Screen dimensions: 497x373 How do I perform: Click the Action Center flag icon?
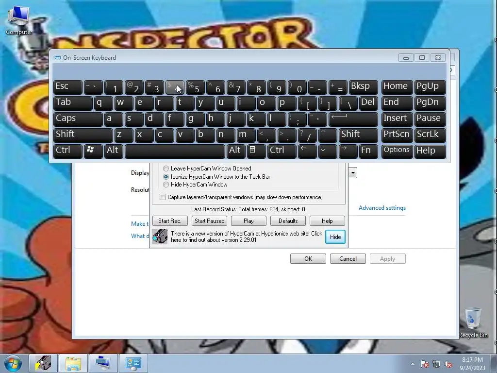424,364
